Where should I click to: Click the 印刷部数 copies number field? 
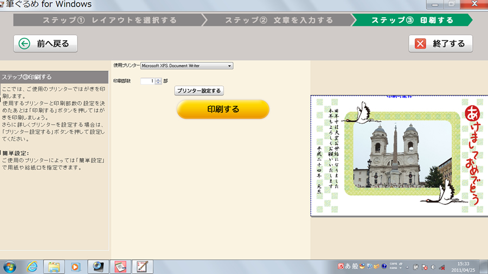147,81
